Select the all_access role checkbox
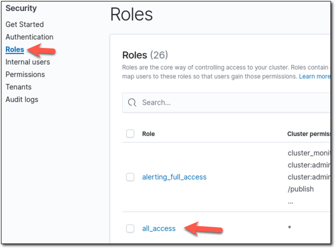This screenshot has width=335, height=248. click(130, 228)
